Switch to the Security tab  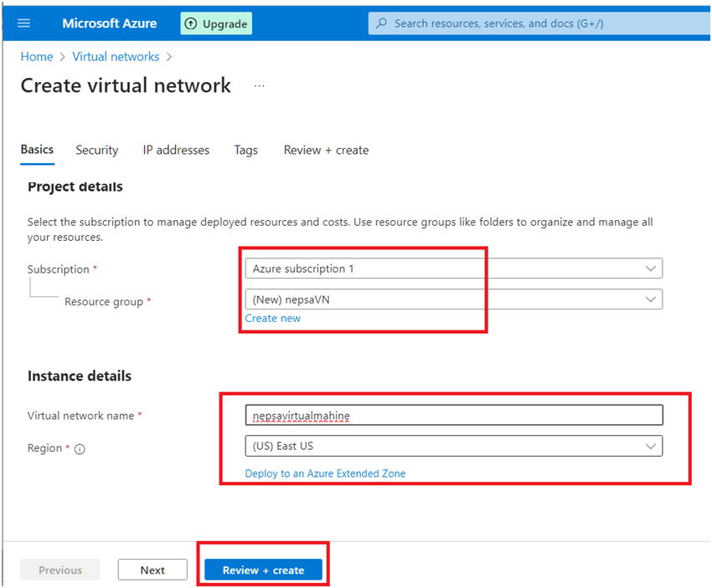[x=97, y=151]
